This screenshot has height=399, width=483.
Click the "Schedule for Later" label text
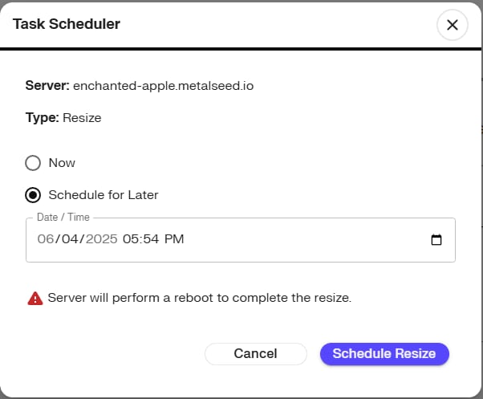[x=103, y=194]
